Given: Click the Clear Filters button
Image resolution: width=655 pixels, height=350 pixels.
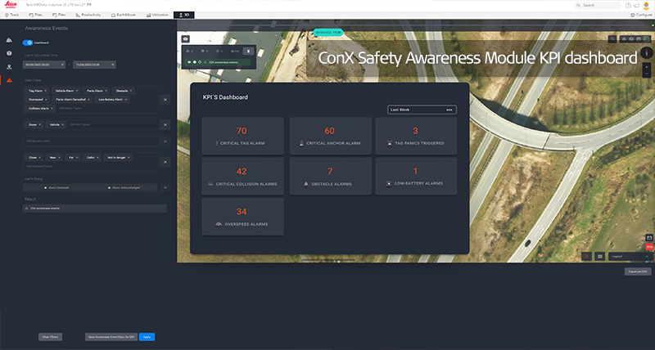Looking at the screenshot, I should 51,337.
